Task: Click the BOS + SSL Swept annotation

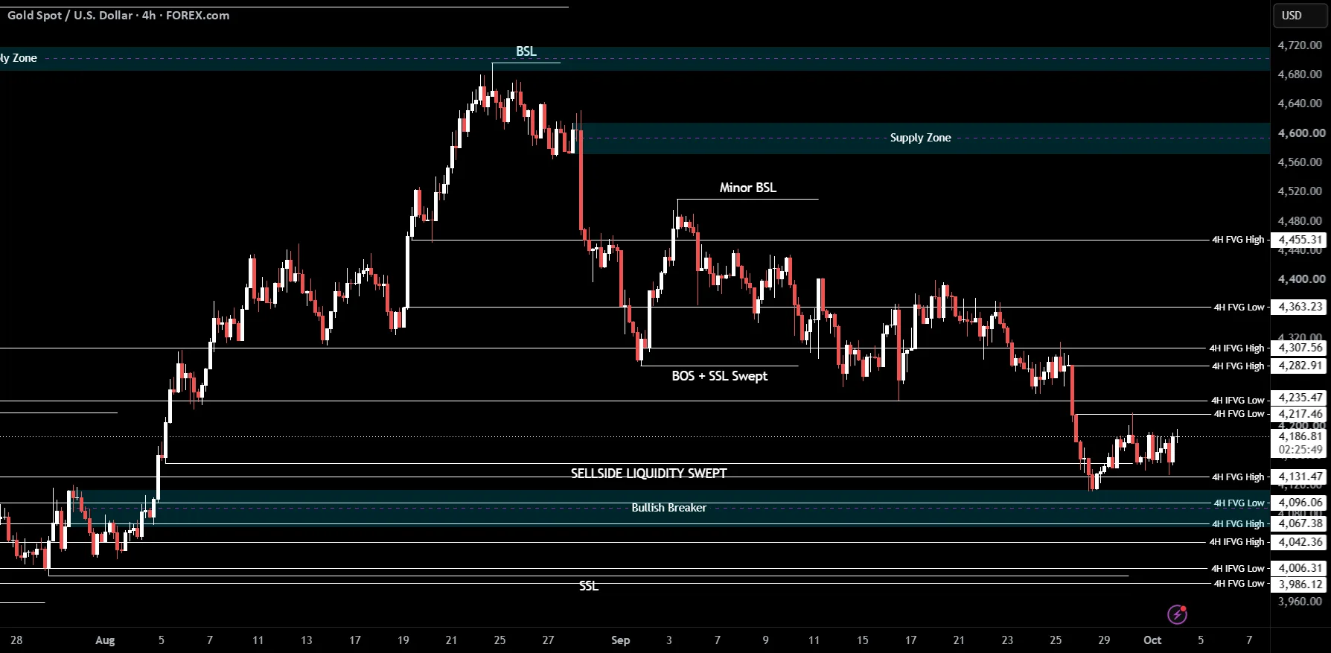Action: [720, 376]
